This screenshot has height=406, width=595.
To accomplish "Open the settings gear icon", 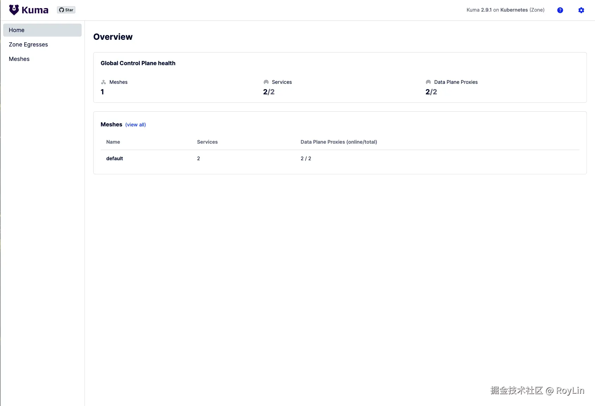I will (581, 10).
